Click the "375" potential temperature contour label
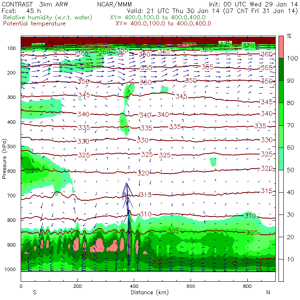This screenshot has width=300, height=300. click(x=225, y=44)
